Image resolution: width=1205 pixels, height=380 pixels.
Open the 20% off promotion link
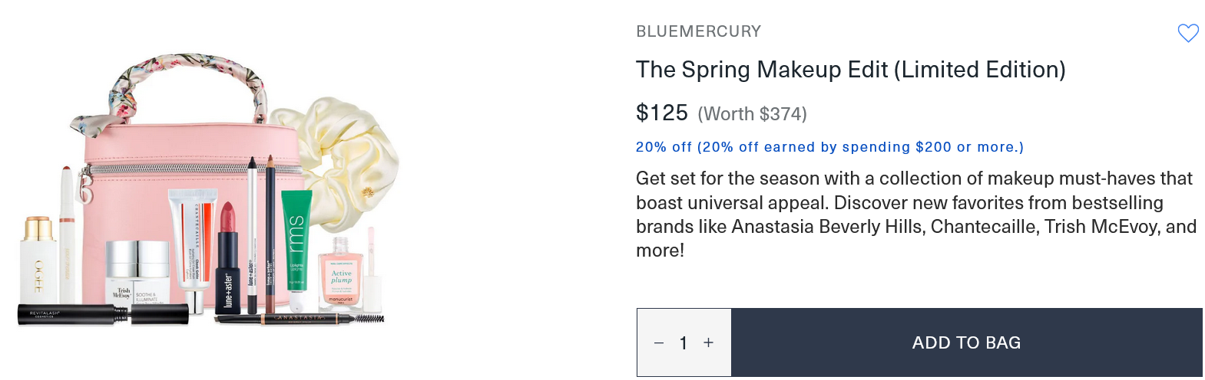[x=829, y=147]
